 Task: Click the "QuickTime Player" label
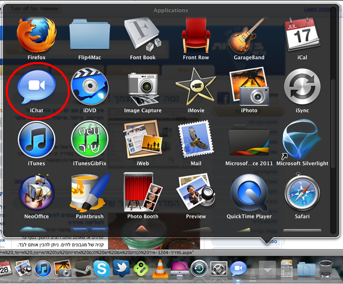click(x=249, y=217)
